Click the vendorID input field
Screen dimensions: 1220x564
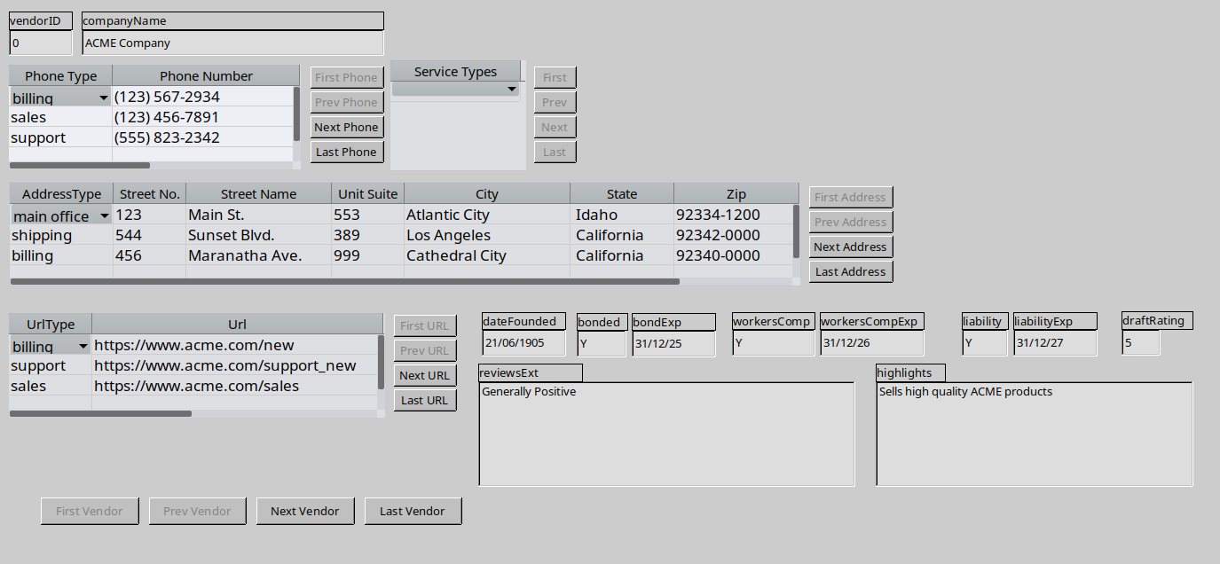click(41, 43)
